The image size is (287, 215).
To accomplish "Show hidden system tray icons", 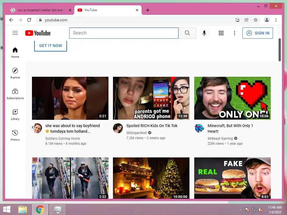I will (x=240, y=210).
